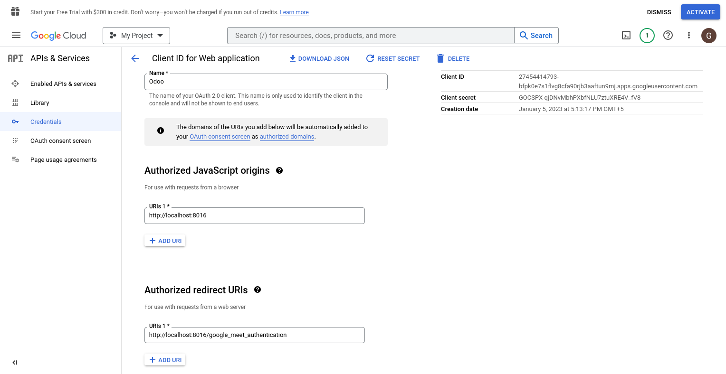Image resolution: width=726 pixels, height=374 pixels.
Task: Select OAuth consent screen in sidebar
Action: pos(60,140)
